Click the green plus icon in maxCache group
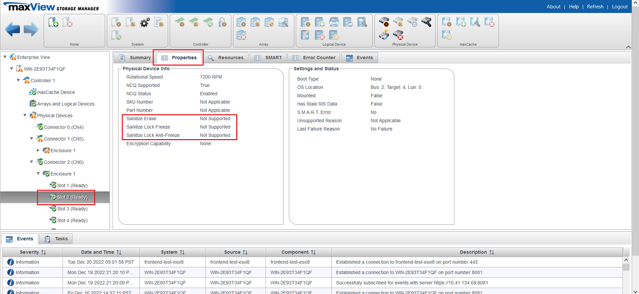Screen dimensions: 639x294 pos(461,22)
